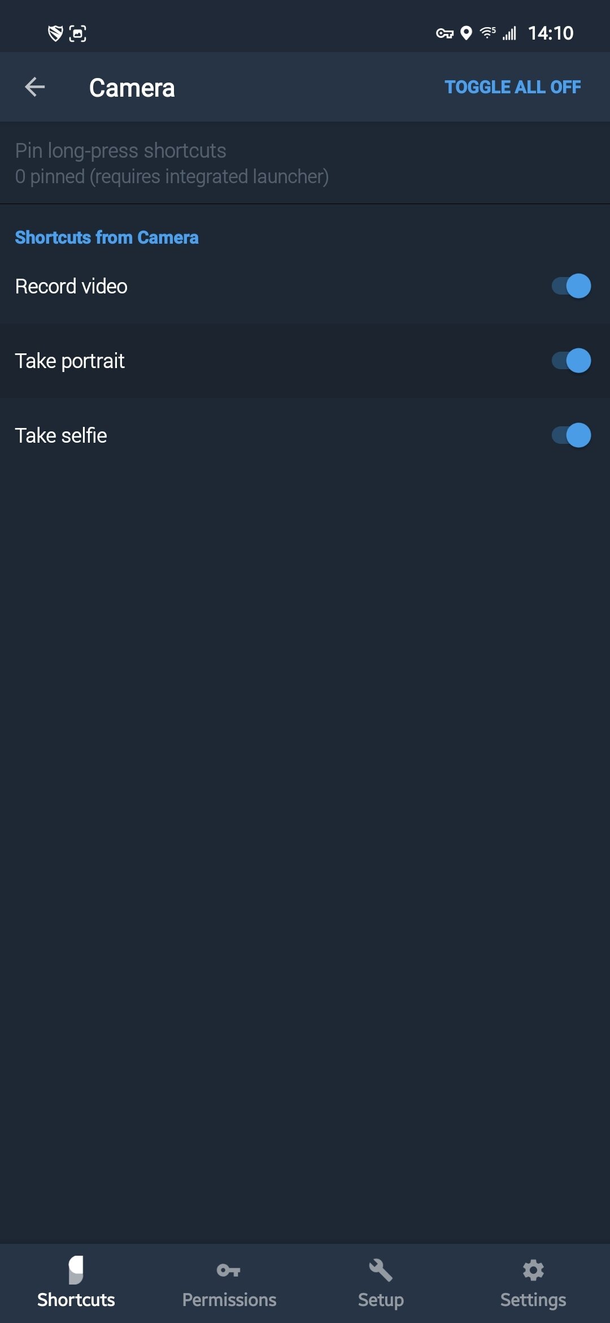The image size is (610, 1323).
Task: Tap the Permissions key icon
Action: click(x=229, y=1270)
